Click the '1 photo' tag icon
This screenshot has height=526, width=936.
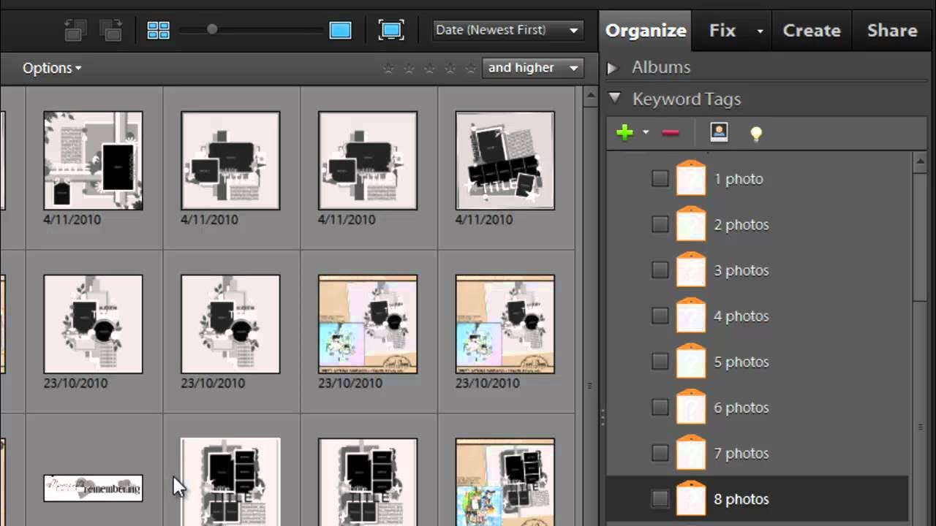tap(690, 178)
